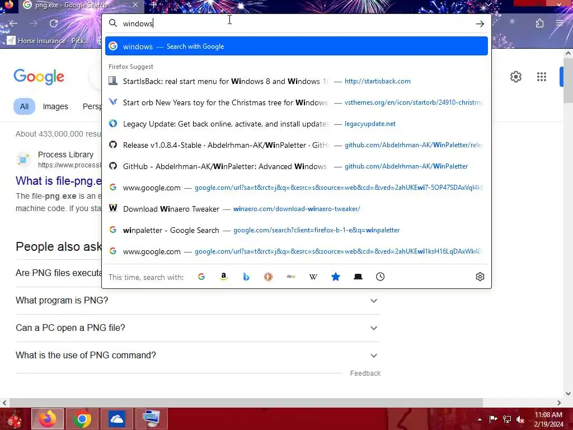Image resolution: width=573 pixels, height=430 pixels.
Task: Open Release v1.0.8.4-Stable WinPaletter suggestion
Action: (x=297, y=145)
